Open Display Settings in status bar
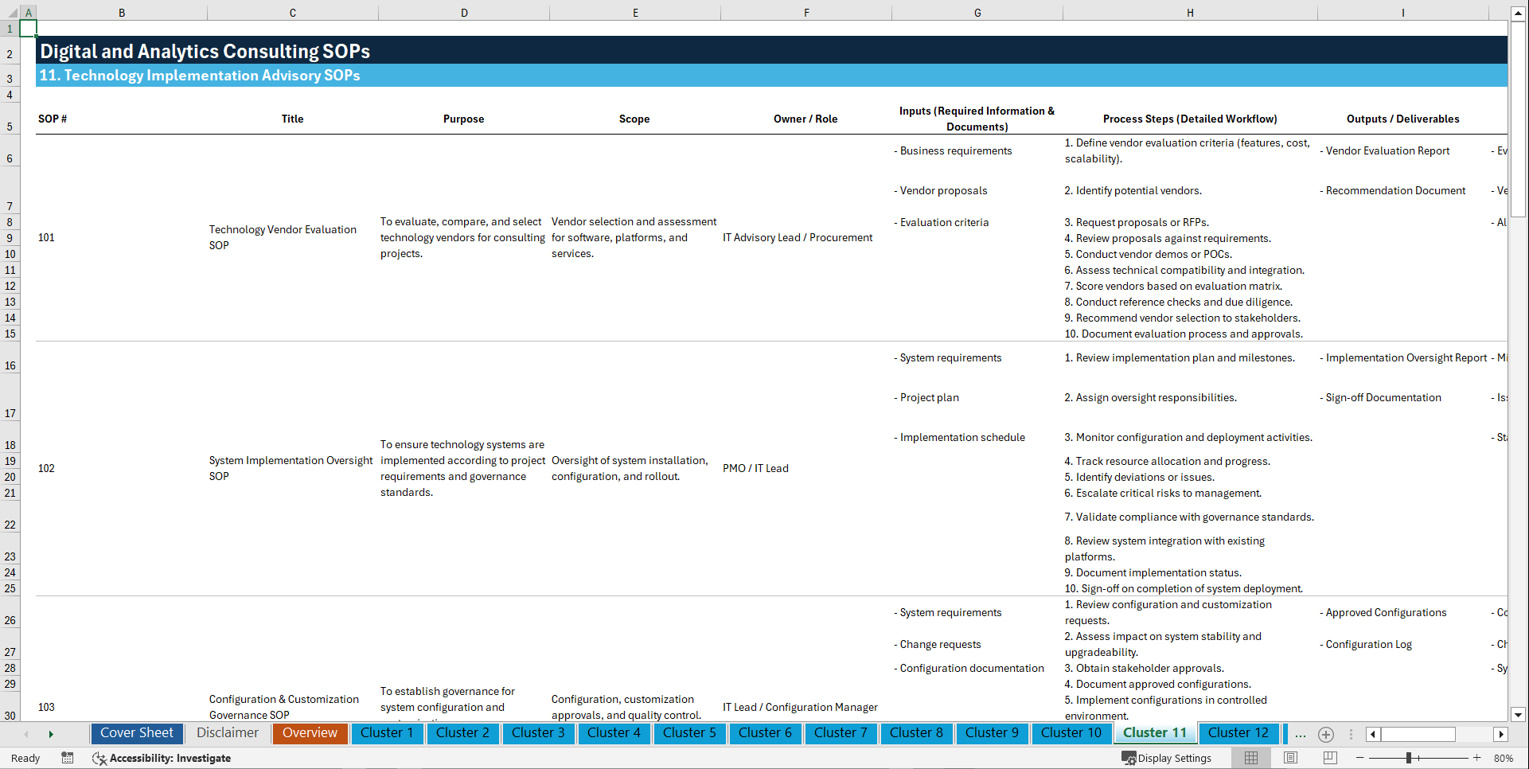The width and height of the screenshot is (1529, 769). click(1167, 758)
